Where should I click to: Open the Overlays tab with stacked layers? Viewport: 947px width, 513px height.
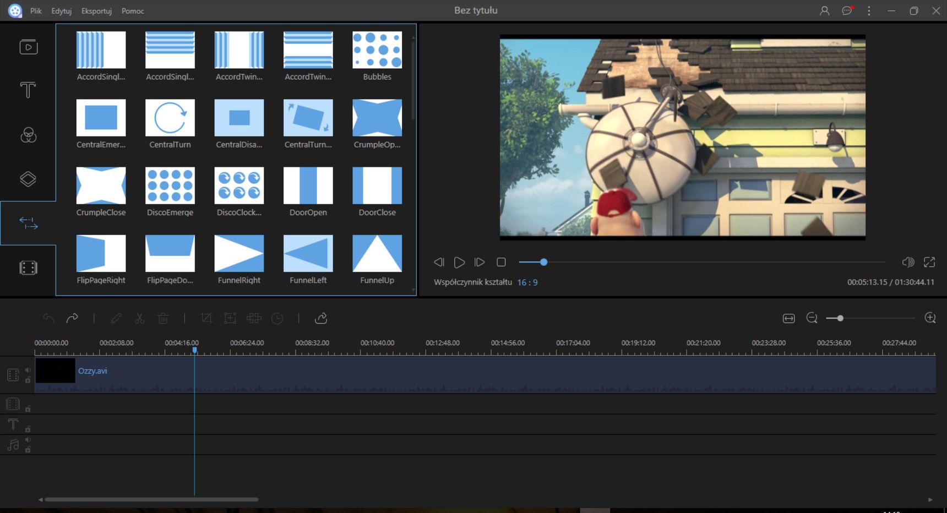28,179
